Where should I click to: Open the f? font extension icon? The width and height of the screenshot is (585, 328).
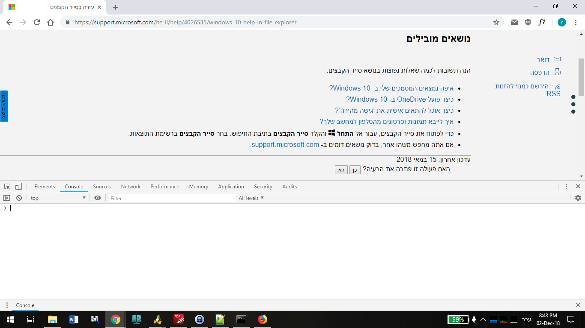[542, 22]
